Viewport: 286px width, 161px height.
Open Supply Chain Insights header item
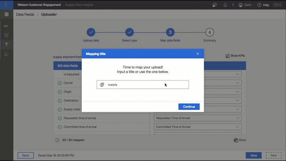(x=79, y=5)
